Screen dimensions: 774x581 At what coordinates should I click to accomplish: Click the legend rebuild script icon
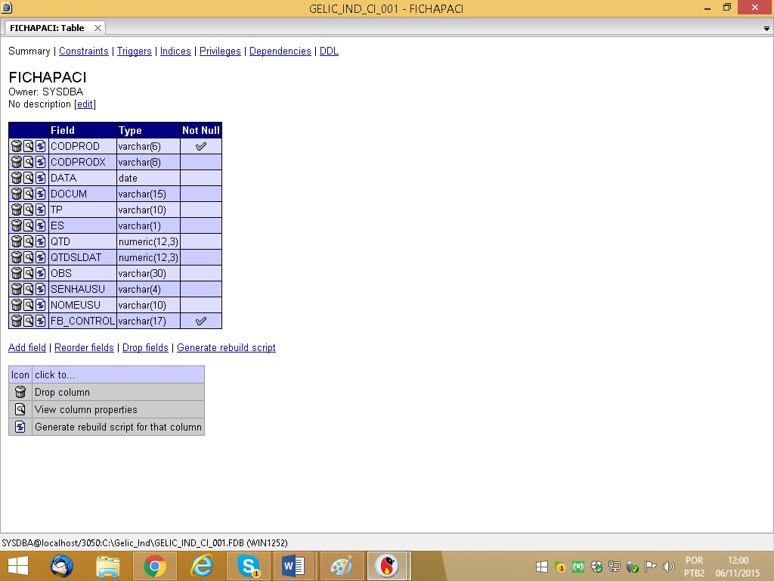pos(20,427)
